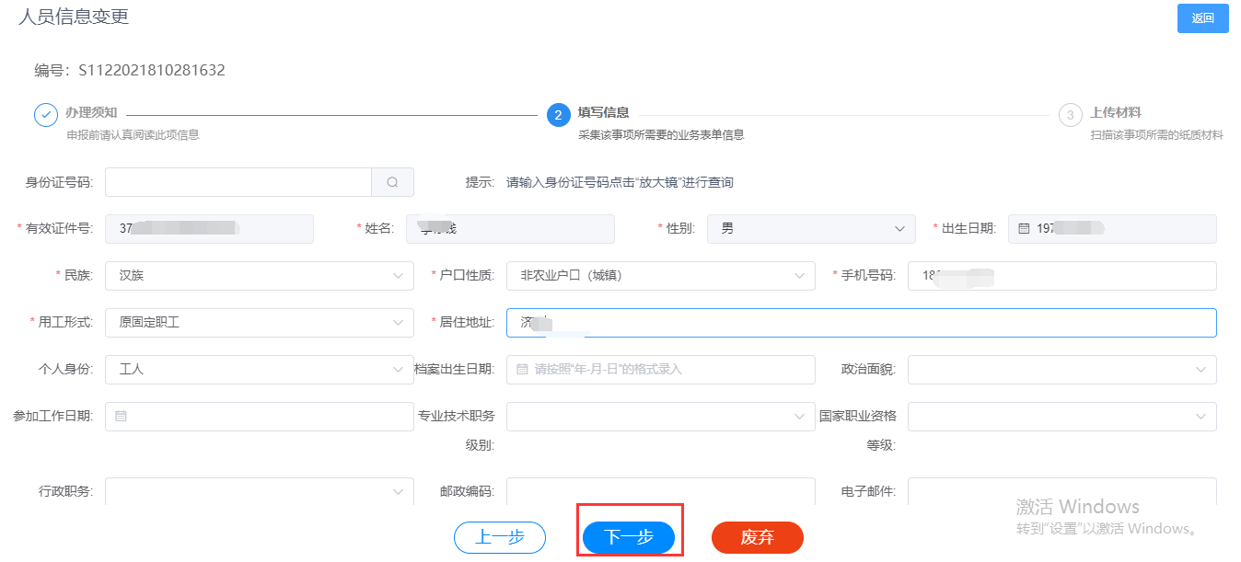The image size is (1241, 562).
Task: Click the 下一步 button
Action: coord(629,537)
